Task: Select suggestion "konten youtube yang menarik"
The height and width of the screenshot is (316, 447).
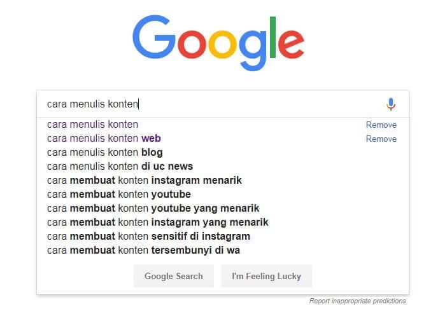Action: click(x=153, y=209)
